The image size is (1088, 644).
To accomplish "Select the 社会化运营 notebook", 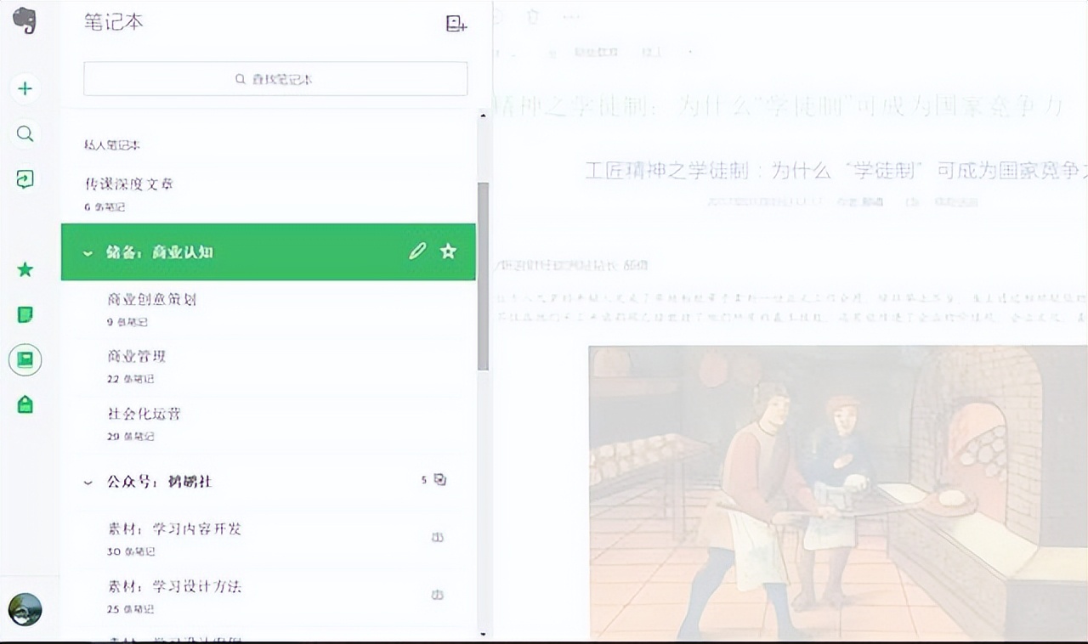I will 144,414.
